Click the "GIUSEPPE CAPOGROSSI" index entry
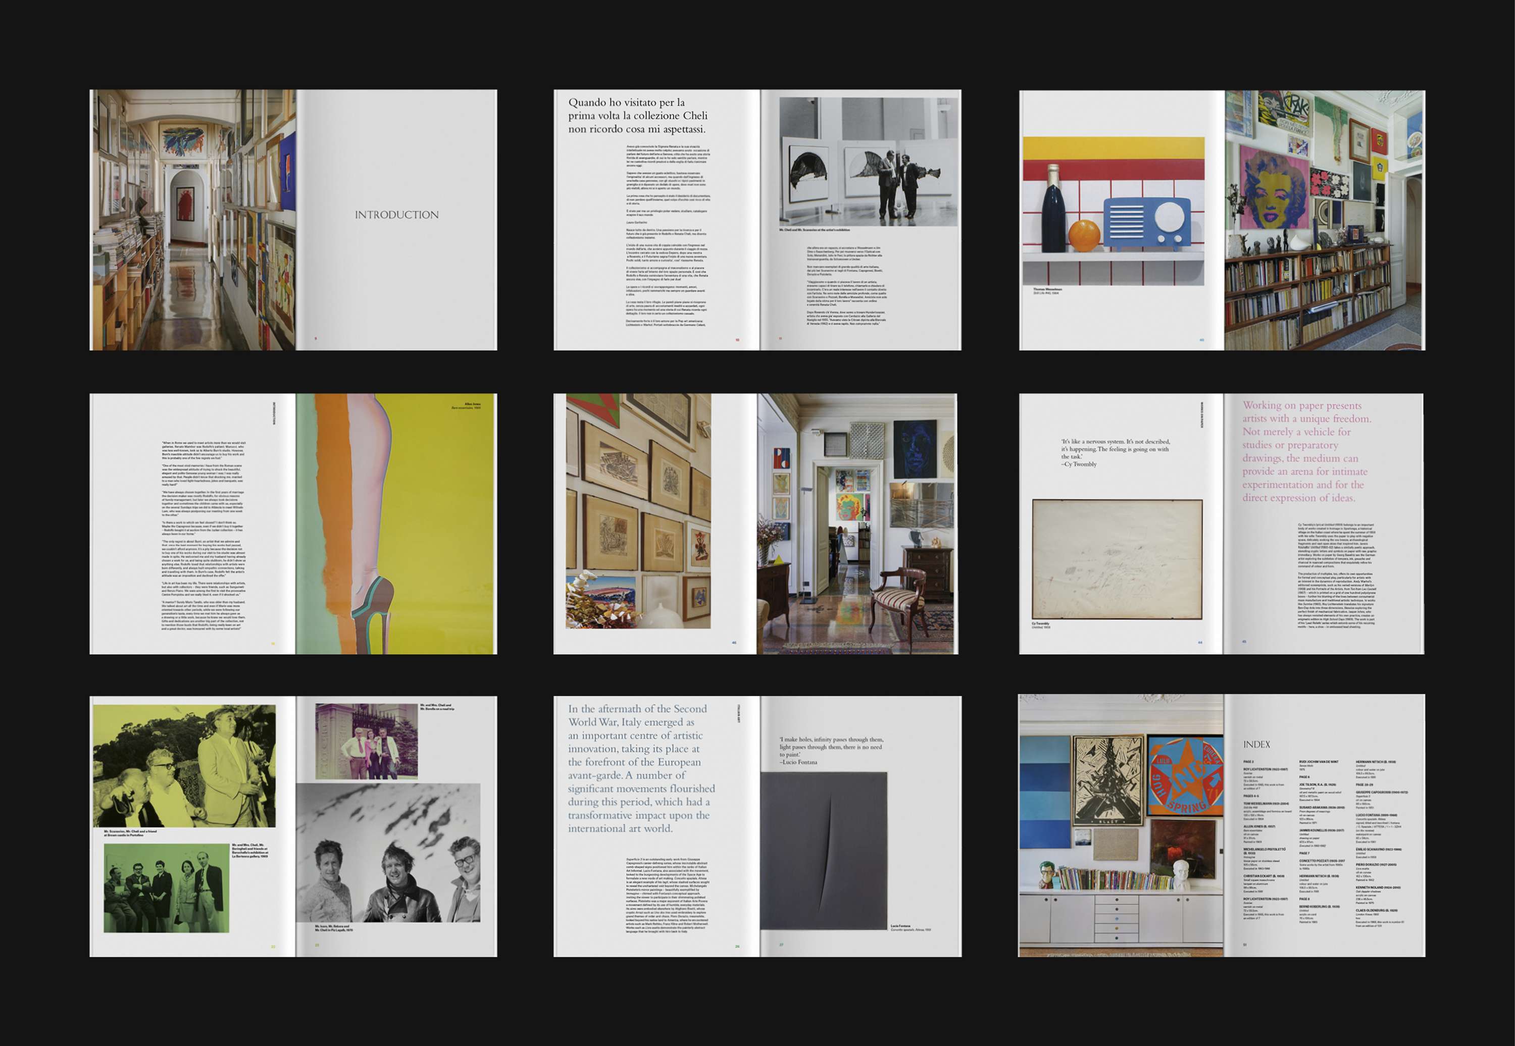Screen dimensions: 1515x1046 (x=1382, y=793)
